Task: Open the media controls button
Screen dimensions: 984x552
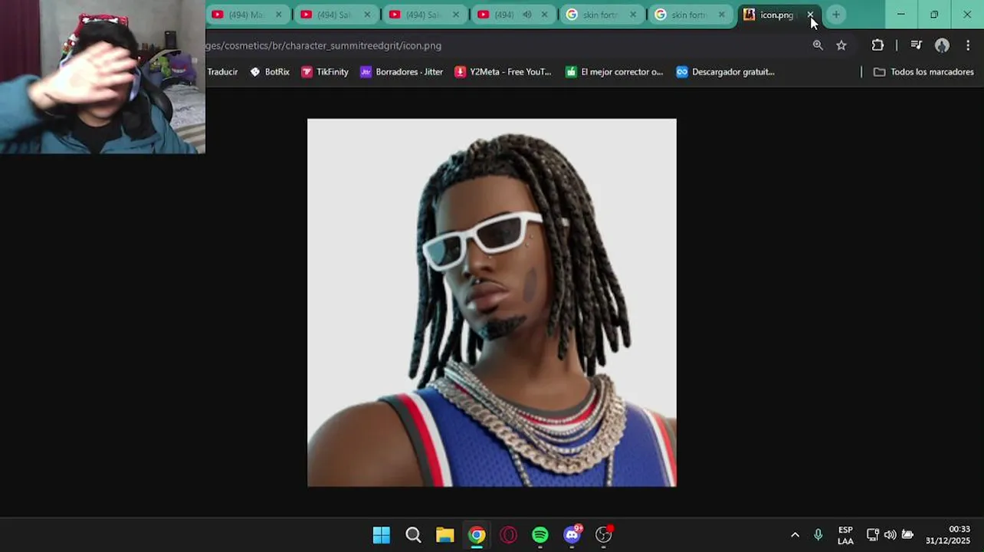Action: (916, 45)
